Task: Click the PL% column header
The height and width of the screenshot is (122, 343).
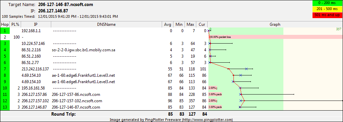Action: pos(15,24)
